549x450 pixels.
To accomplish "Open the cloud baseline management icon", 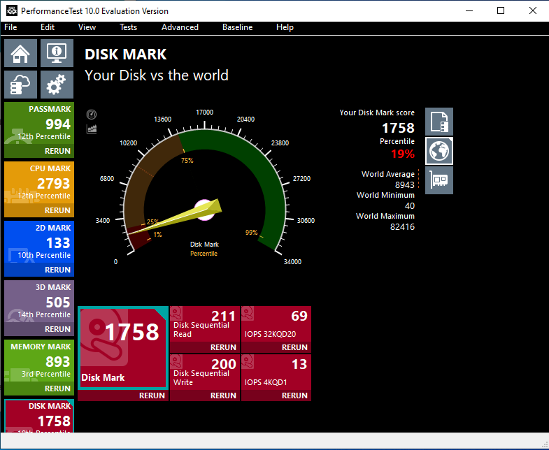I will click(21, 85).
